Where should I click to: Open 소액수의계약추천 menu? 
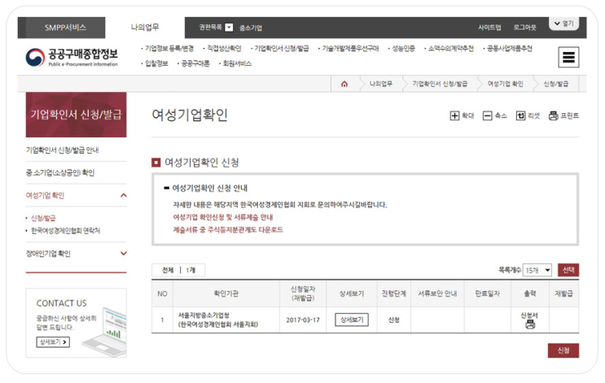(450, 49)
